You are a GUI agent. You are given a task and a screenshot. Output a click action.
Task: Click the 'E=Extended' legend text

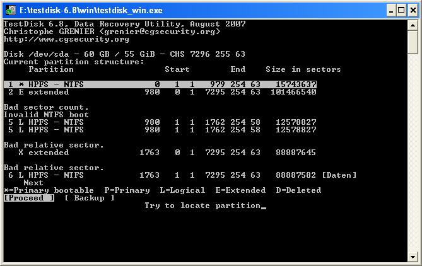240,190
